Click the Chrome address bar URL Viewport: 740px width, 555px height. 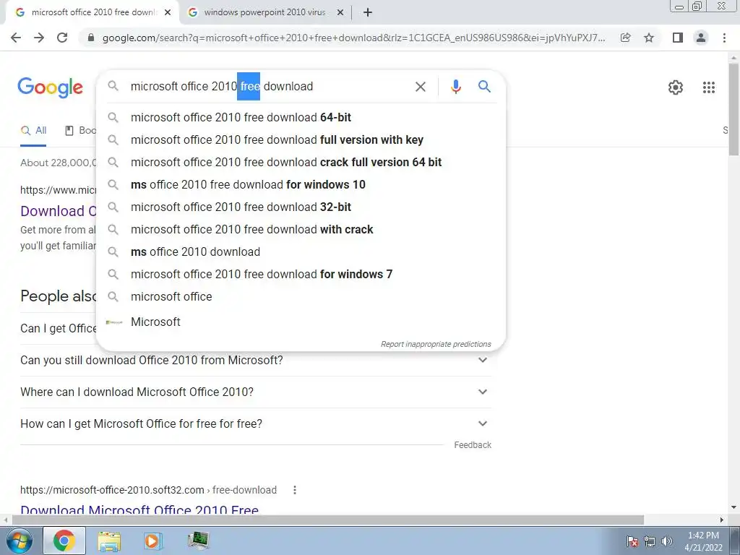[353, 38]
